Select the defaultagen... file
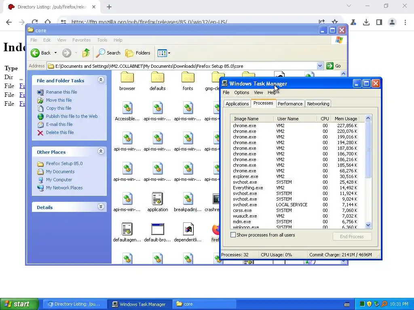The width and height of the screenshot is (414, 310). pos(127,232)
